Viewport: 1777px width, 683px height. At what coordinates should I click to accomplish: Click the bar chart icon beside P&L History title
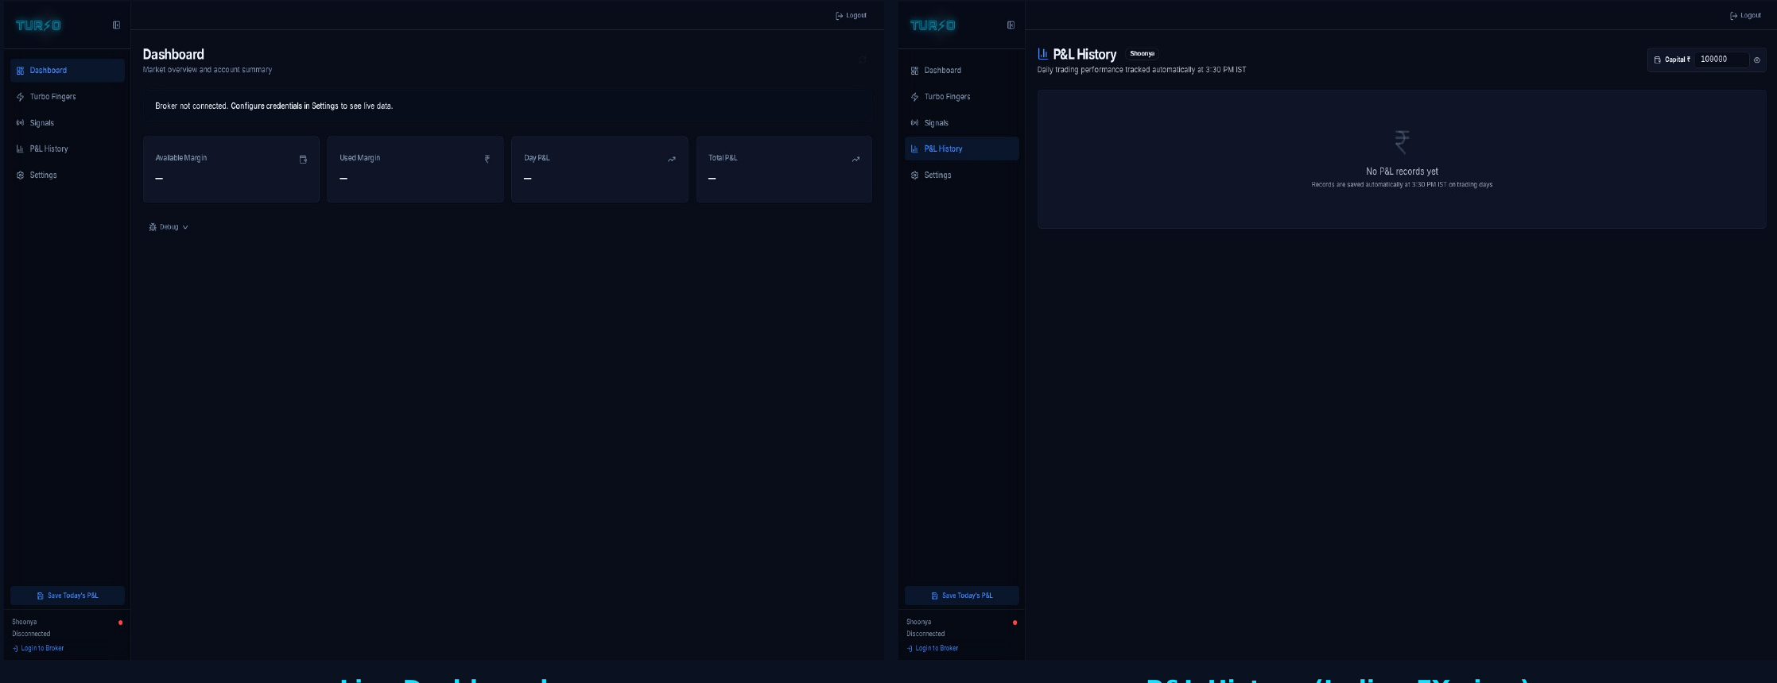(1043, 54)
